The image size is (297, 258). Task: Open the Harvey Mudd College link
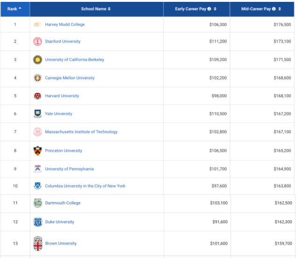pyautogui.click(x=65, y=24)
